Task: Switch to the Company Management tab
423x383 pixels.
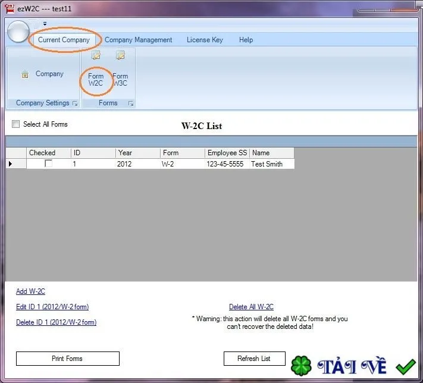Action: 139,40
